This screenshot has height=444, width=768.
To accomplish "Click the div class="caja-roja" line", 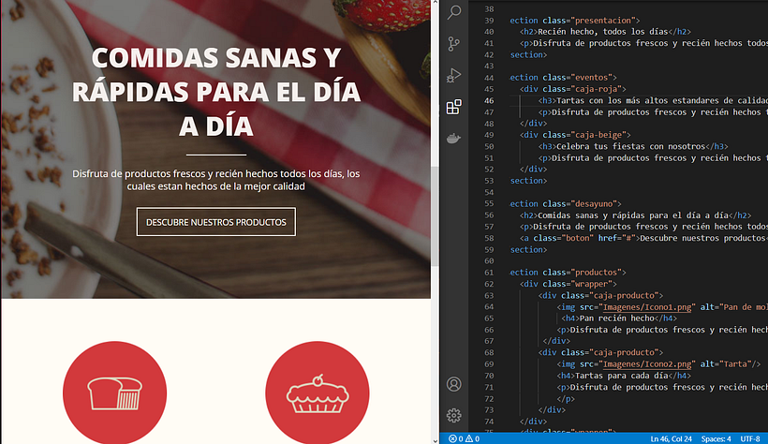I will pos(573,89).
